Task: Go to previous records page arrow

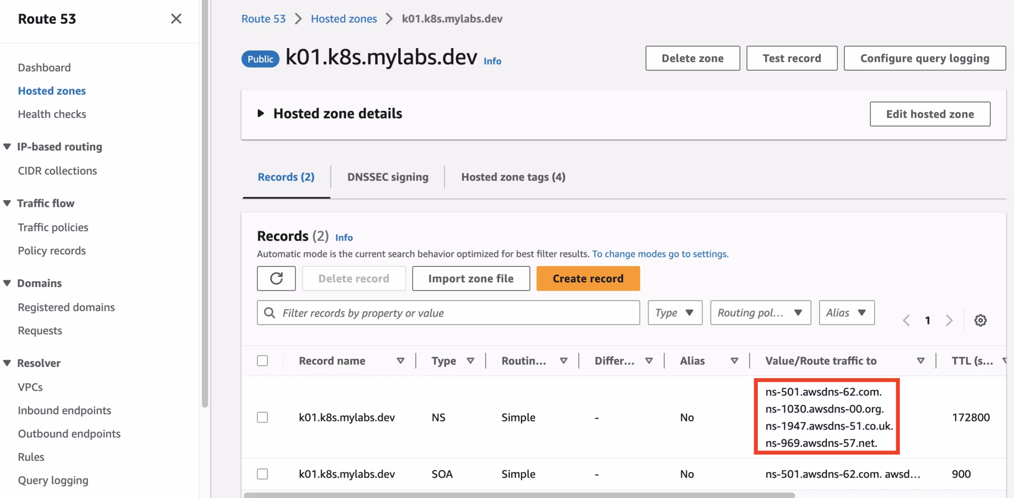Action: (906, 320)
